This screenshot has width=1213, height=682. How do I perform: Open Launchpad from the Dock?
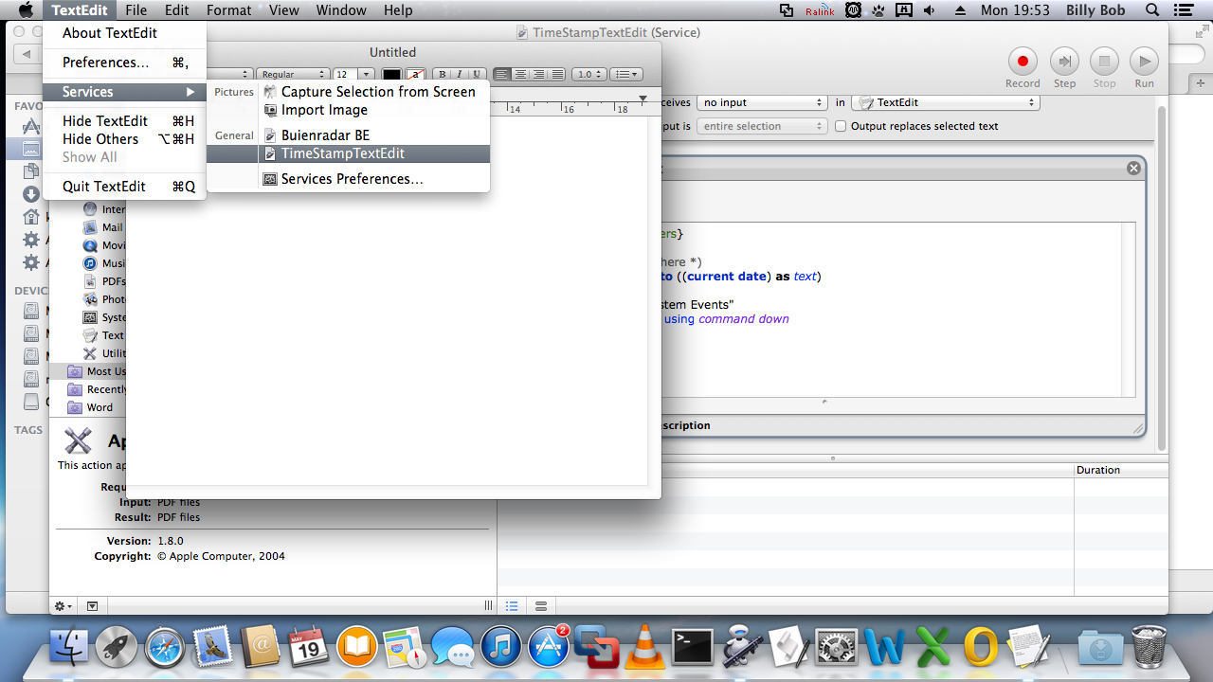[117, 649]
